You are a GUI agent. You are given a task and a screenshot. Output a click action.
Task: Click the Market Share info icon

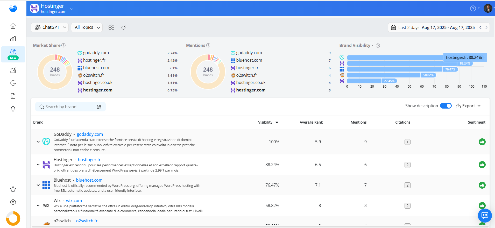[x=63, y=45]
